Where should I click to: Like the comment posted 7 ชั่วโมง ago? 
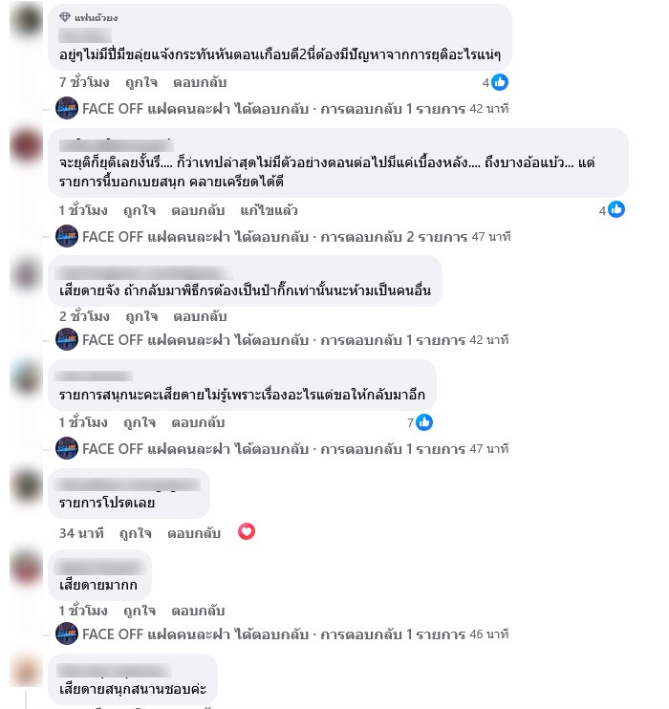pos(141,82)
